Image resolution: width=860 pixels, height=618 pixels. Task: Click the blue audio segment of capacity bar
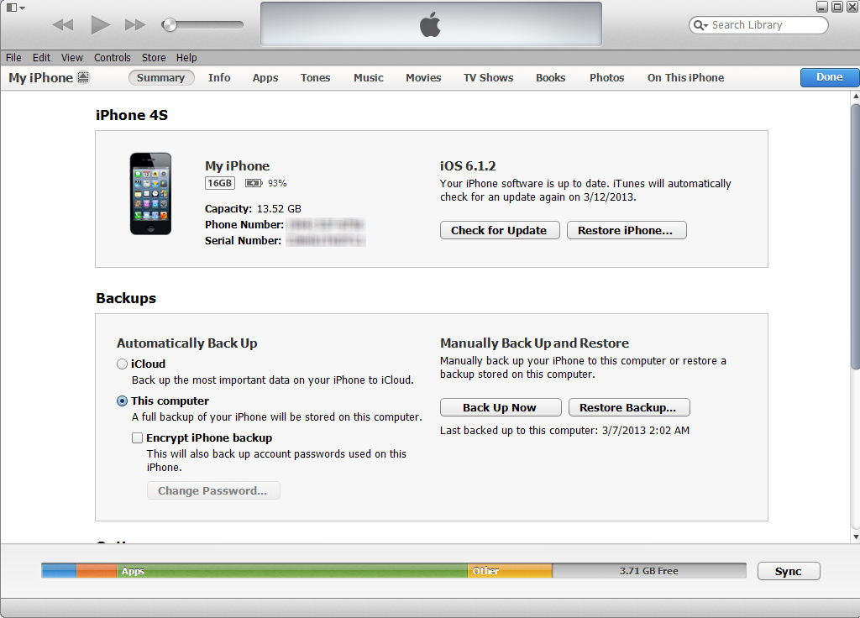tap(59, 571)
